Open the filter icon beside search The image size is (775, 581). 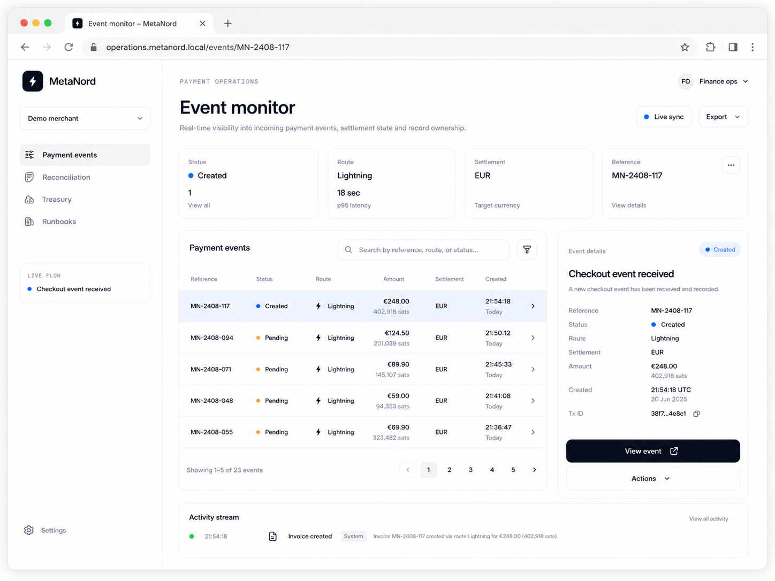527,250
